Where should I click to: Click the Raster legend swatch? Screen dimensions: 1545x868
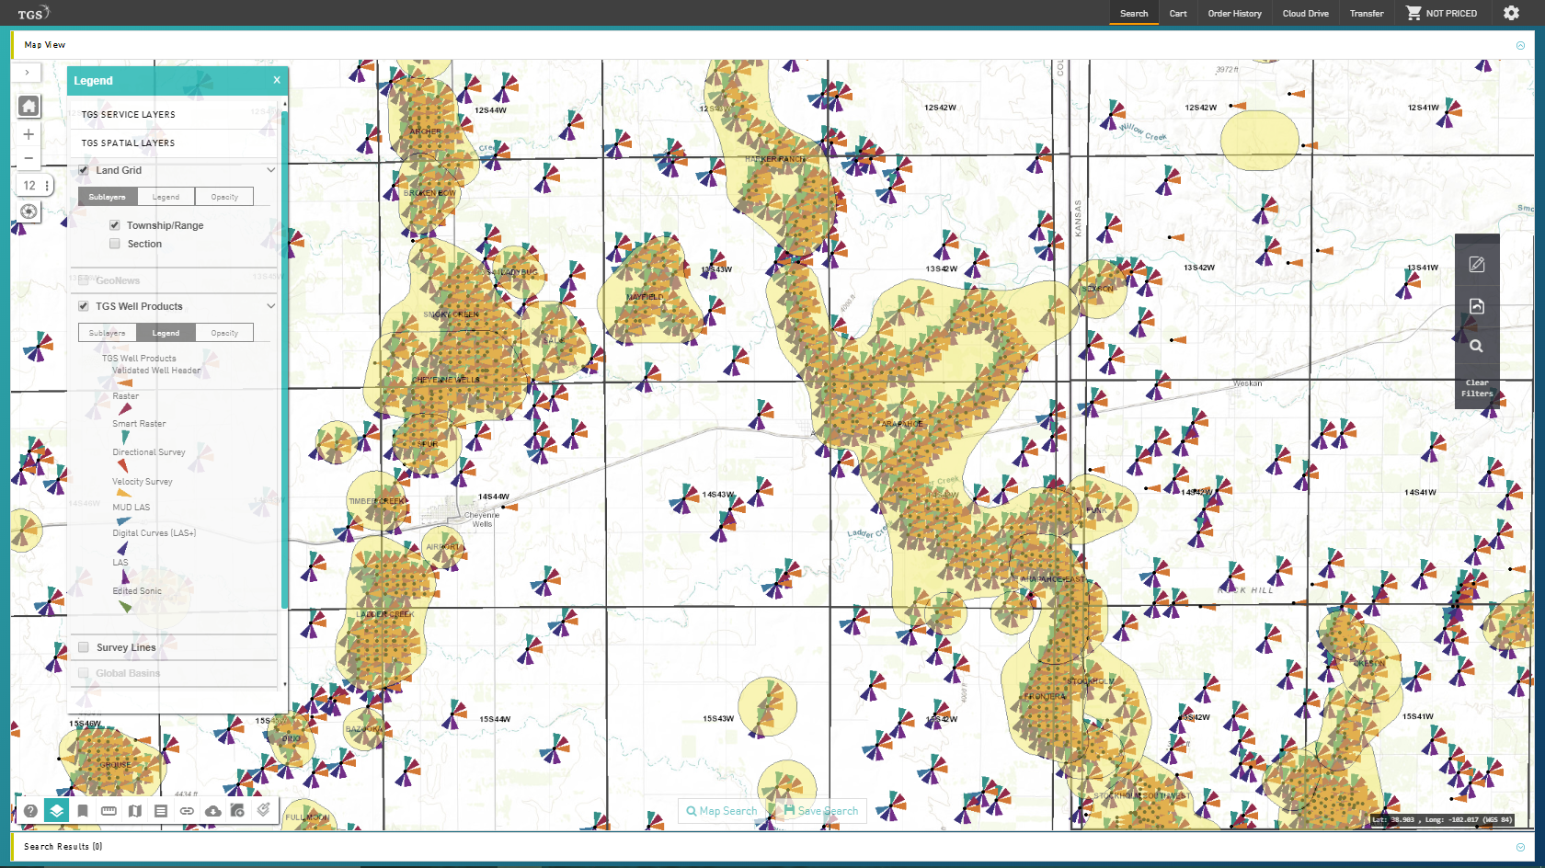click(125, 409)
